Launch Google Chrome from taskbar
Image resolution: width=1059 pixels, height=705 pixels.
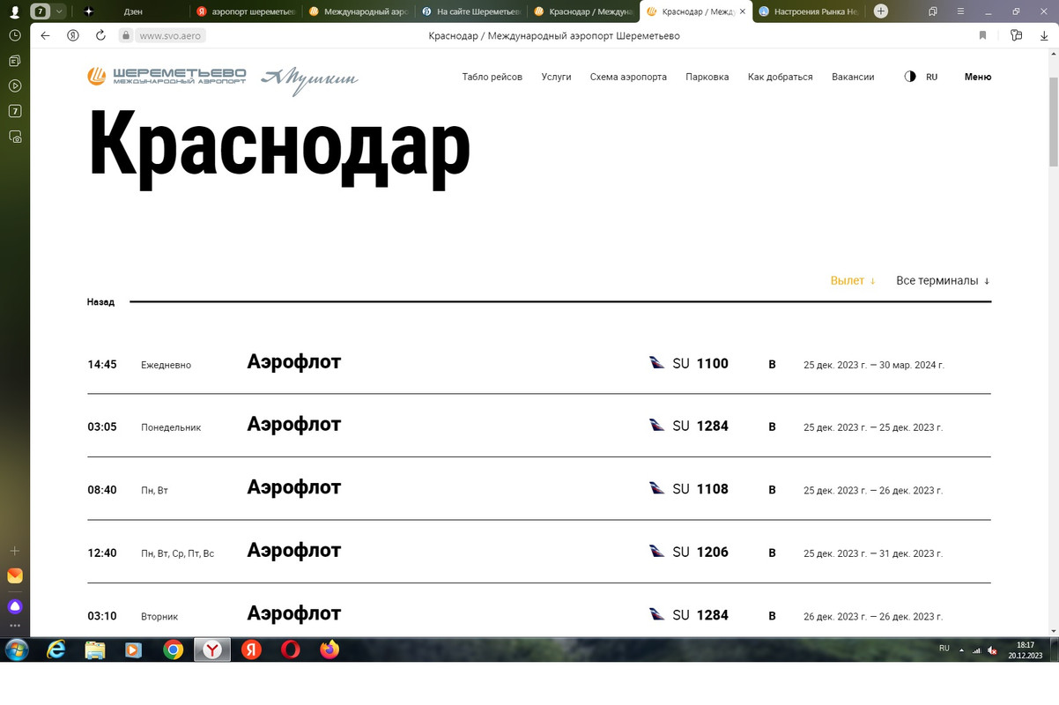click(173, 650)
